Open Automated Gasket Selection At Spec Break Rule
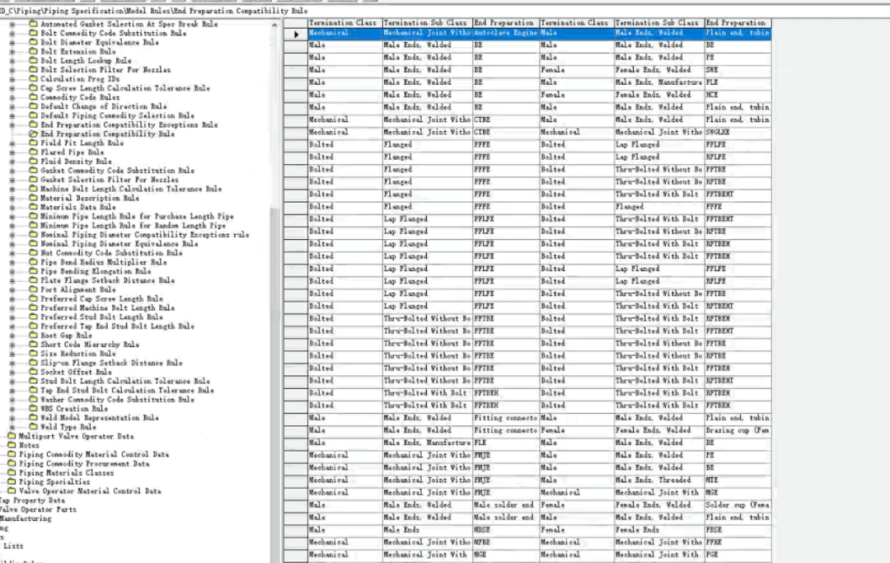Screen dimensions: 890x563 (x=129, y=24)
